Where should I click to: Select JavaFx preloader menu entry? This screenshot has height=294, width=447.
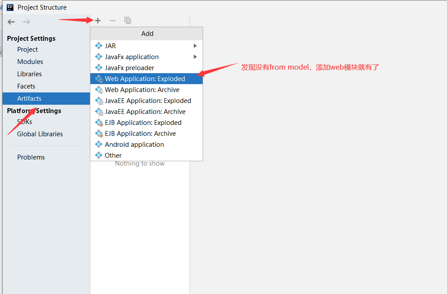[x=147, y=68]
